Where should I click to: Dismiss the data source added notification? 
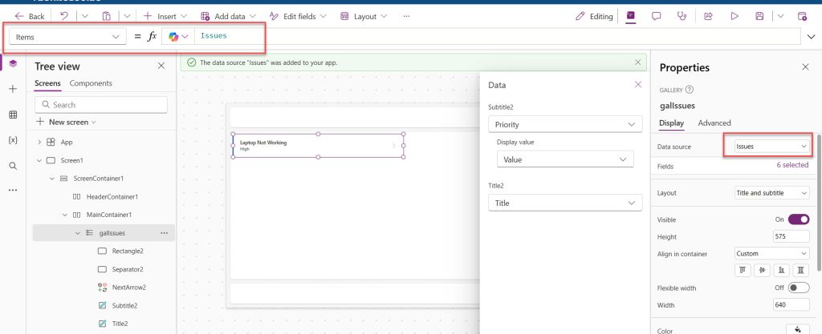(638, 62)
